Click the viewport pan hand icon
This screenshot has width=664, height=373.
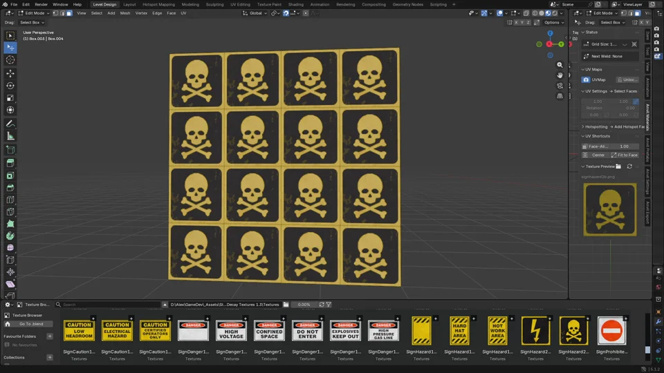click(560, 75)
